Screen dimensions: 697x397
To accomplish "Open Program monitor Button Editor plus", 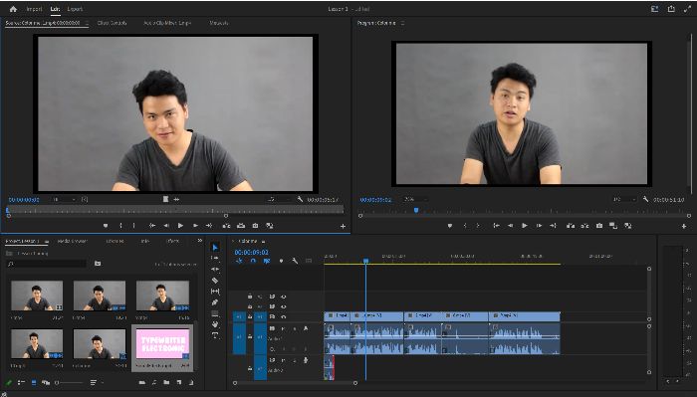I will tap(684, 226).
